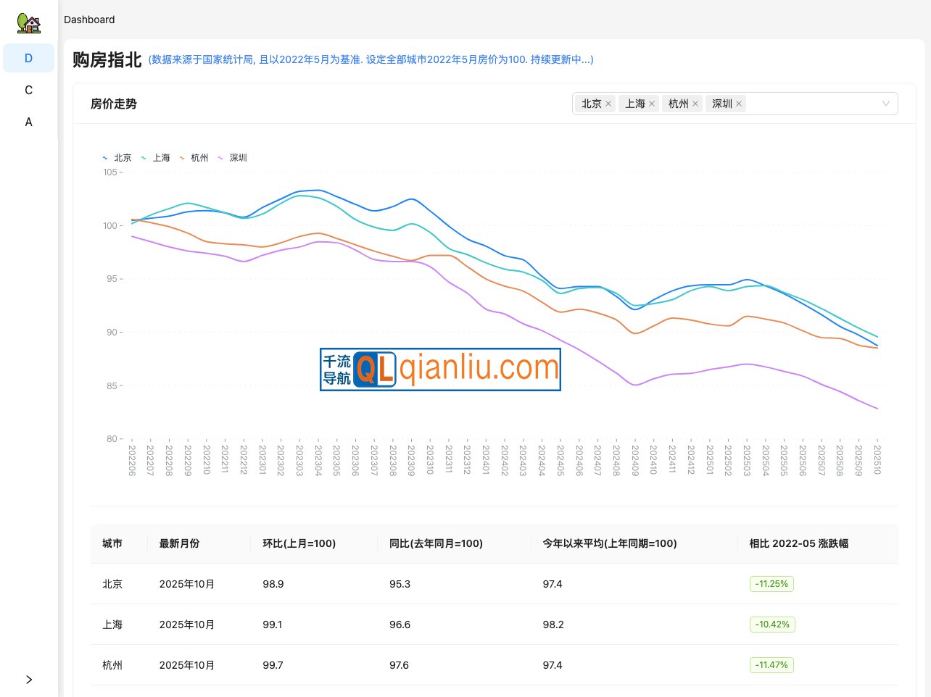This screenshot has height=697, width=931.
Task: Remove 上海 tag from city selector
Action: (652, 104)
